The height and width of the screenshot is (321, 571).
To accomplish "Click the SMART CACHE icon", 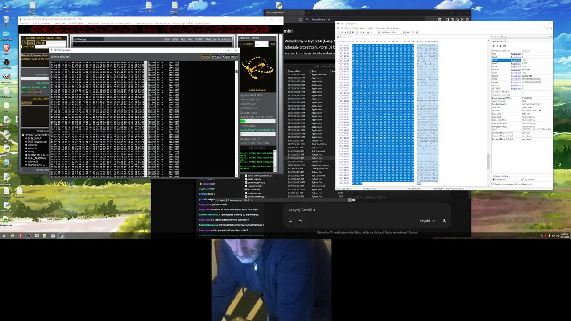I will coord(241,139).
